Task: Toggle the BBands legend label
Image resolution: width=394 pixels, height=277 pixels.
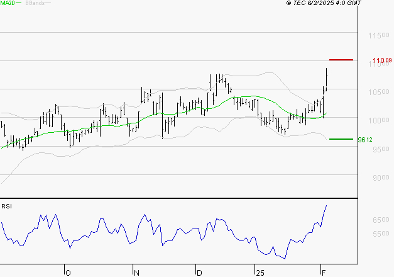Action: pyautogui.click(x=34, y=3)
